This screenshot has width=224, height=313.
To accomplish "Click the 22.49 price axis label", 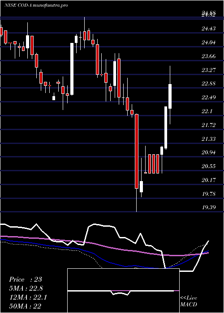I will click(x=209, y=97).
